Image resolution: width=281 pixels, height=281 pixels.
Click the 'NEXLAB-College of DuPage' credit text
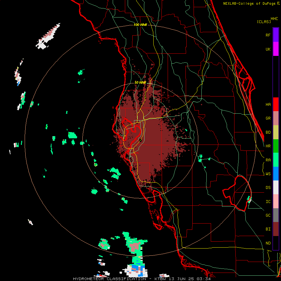(x=249, y=3)
